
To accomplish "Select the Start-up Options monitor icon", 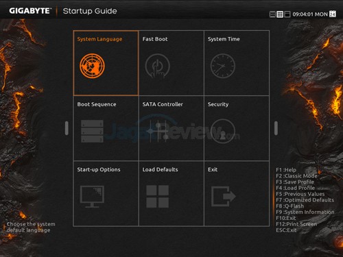I will (92, 197).
